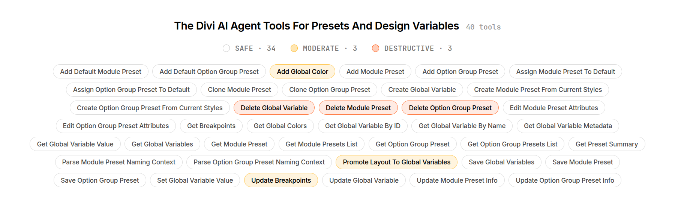The image size is (675, 204).
Task: Click Get Global Variable Metadata
Action: coord(568,126)
